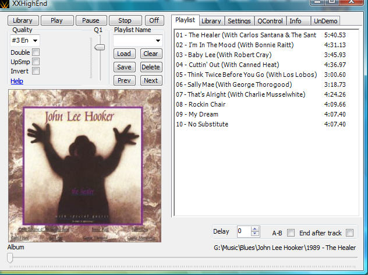Tick the End after track checkbox
368x275 pixels.
[350, 233]
